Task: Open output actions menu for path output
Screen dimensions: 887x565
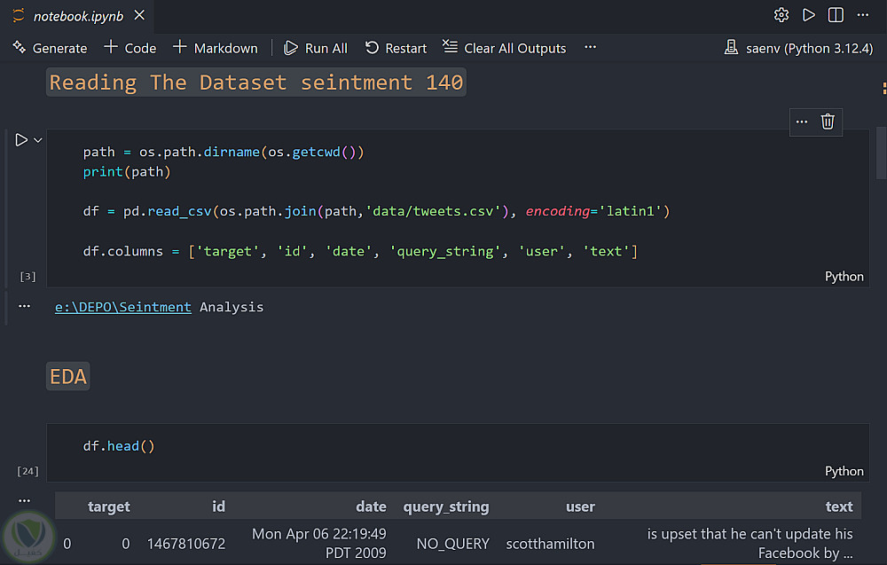Action: click(x=24, y=306)
